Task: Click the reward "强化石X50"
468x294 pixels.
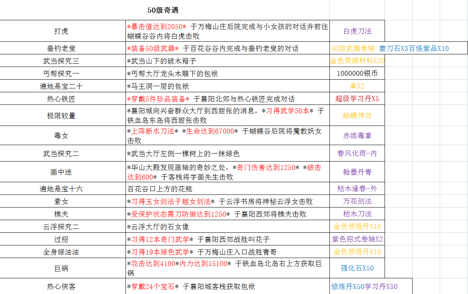Action: pos(357,268)
